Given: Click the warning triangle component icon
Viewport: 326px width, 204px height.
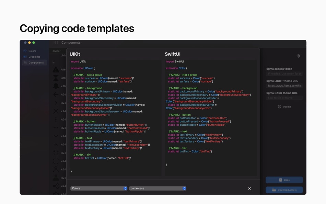Looking at the screenshot, I should (x=56, y=69).
